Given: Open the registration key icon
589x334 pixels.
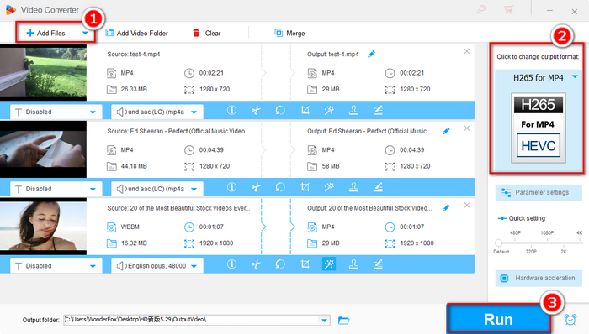Looking at the screenshot, I should click(481, 9).
